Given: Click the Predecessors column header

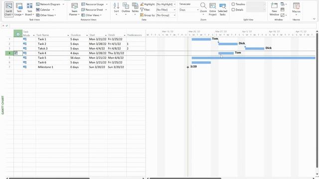Looking at the screenshot, I should (x=135, y=35).
